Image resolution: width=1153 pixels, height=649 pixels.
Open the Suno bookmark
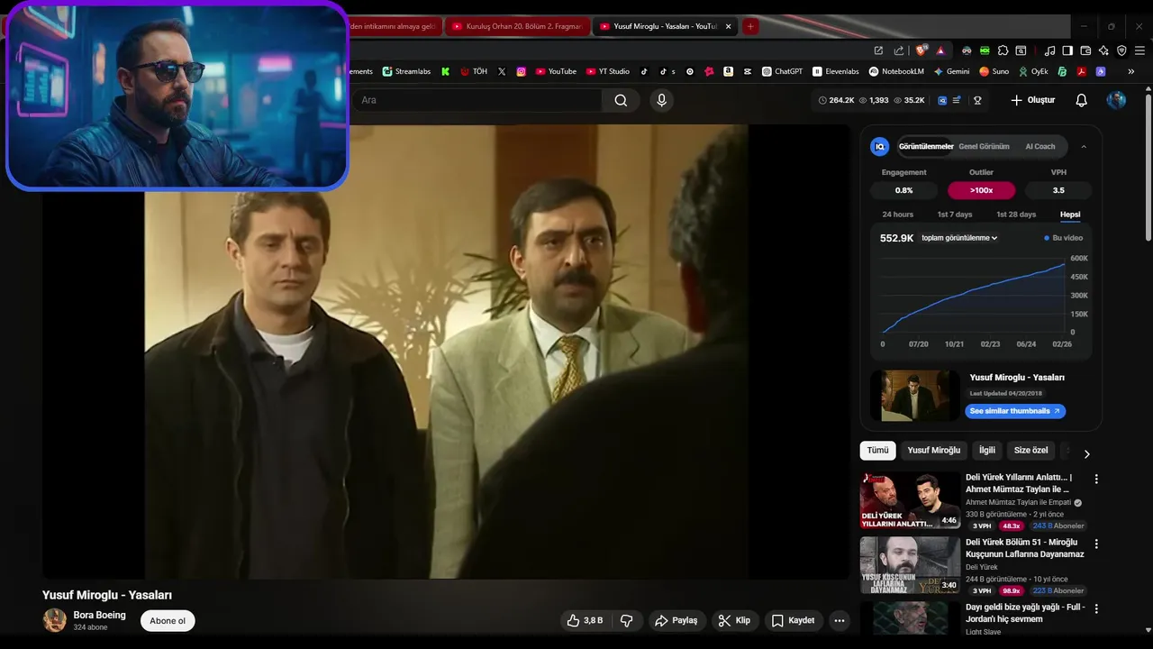(994, 71)
